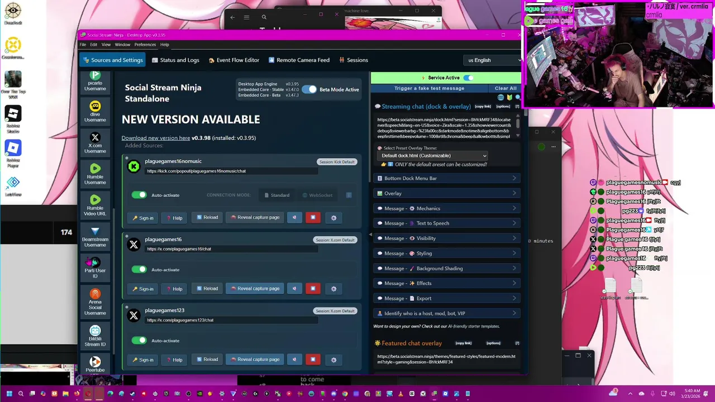Expand Bottom Dock Menu Bar section

pos(447,178)
